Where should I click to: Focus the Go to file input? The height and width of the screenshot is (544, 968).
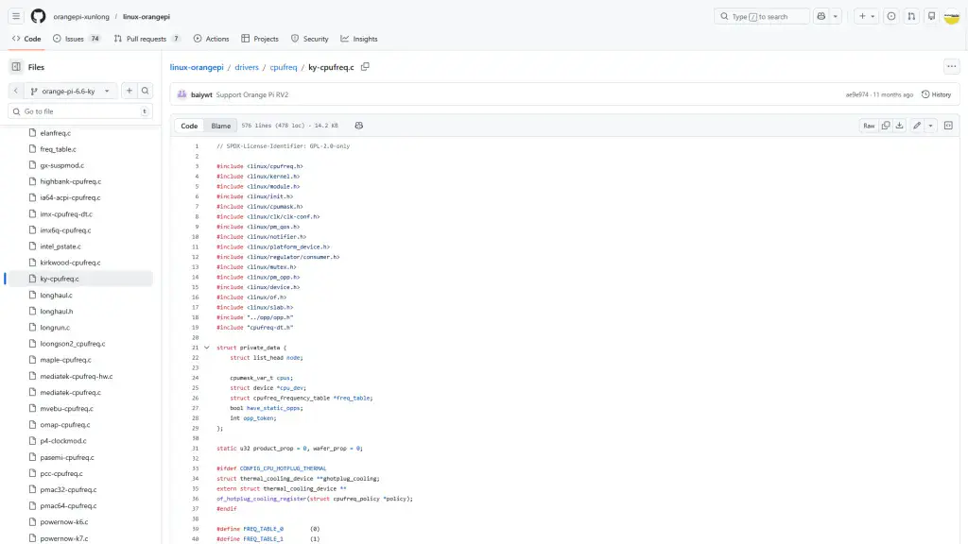click(x=79, y=111)
